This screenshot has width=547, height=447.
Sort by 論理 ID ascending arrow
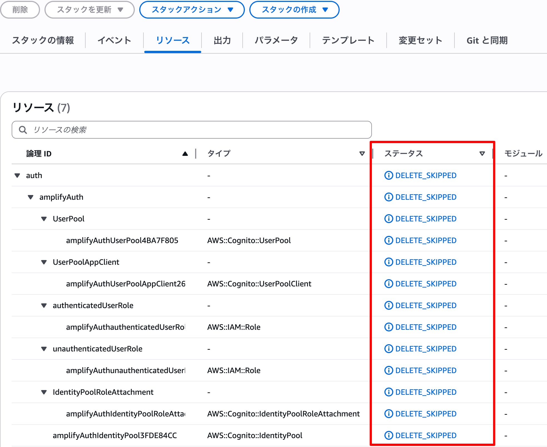[x=185, y=154]
